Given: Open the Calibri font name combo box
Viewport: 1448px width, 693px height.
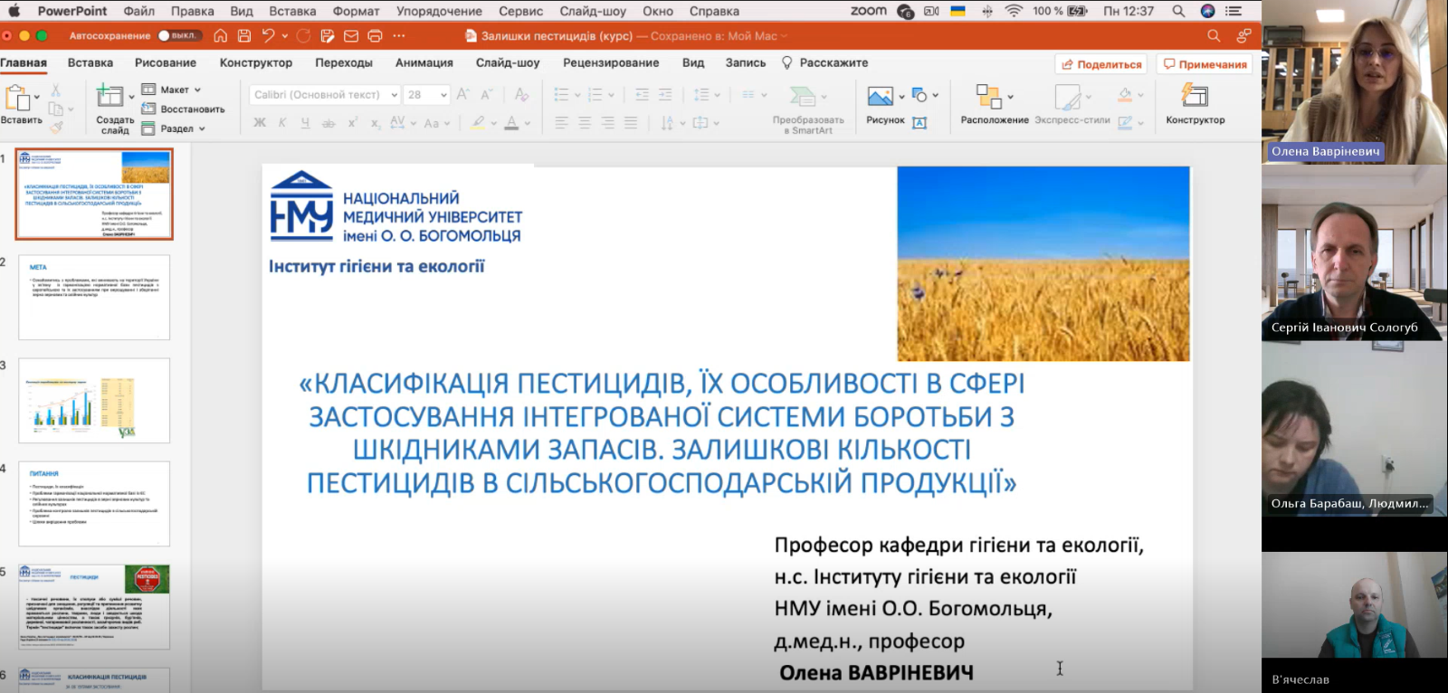Looking at the screenshot, I should pyautogui.click(x=324, y=94).
